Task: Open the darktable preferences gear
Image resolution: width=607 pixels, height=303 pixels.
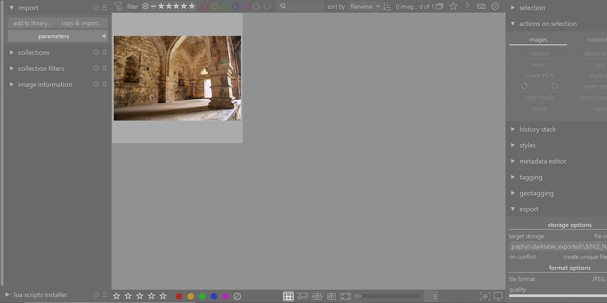Action: 495,6
